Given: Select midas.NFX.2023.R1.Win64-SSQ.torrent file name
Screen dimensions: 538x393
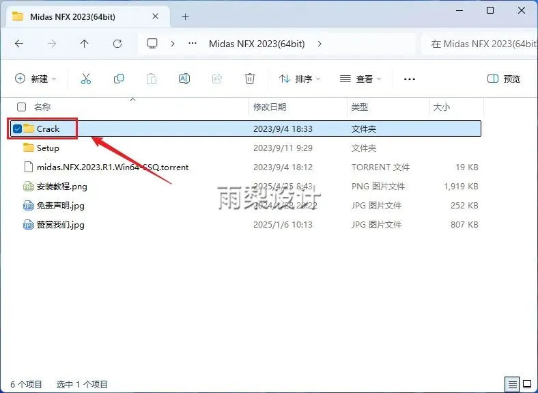Looking at the screenshot, I should pos(113,167).
